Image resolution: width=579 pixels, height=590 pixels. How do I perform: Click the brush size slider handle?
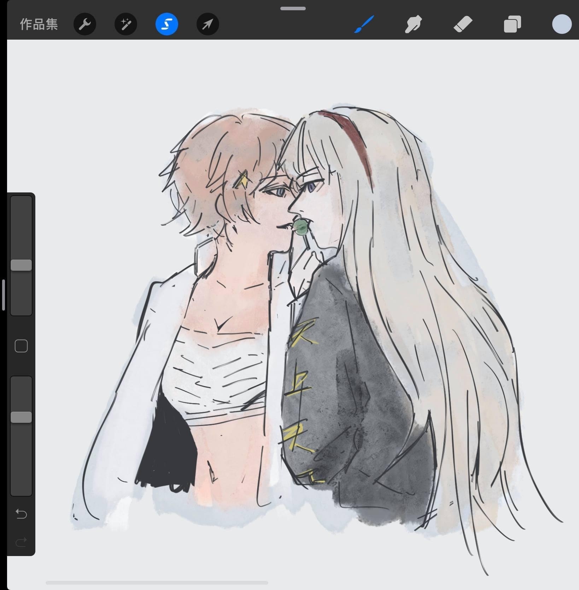[21, 265]
